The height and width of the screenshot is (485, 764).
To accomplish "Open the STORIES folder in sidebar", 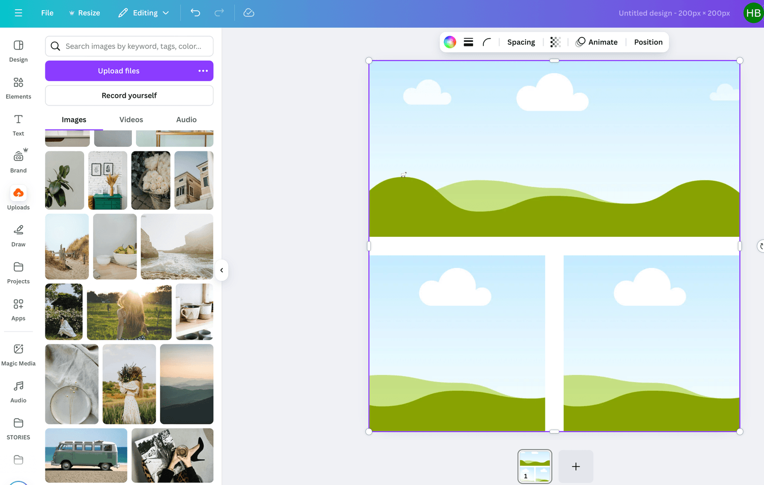I will click(x=18, y=429).
